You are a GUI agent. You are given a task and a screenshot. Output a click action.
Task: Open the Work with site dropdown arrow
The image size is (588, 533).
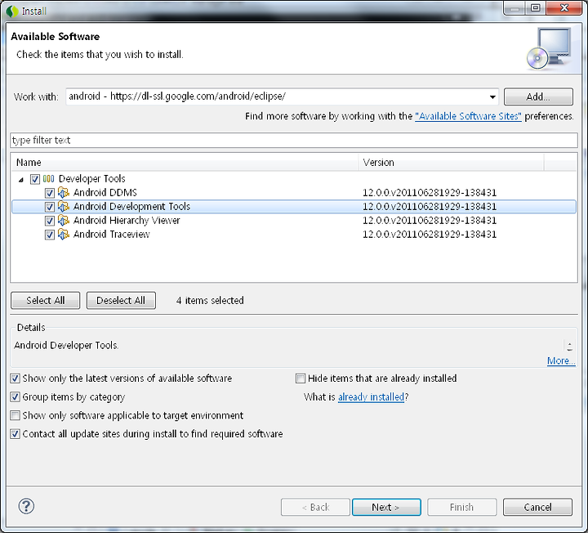tap(492, 97)
